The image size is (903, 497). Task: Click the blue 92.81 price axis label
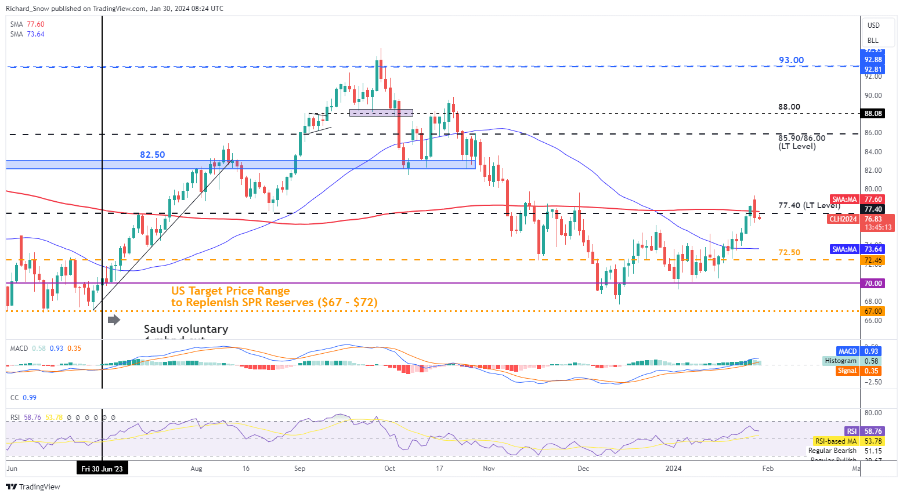tap(873, 70)
